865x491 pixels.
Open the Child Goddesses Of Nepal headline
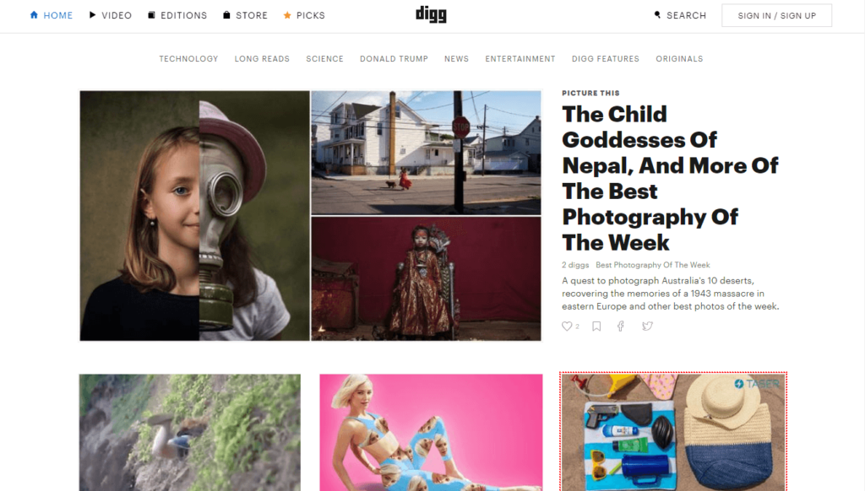point(670,178)
